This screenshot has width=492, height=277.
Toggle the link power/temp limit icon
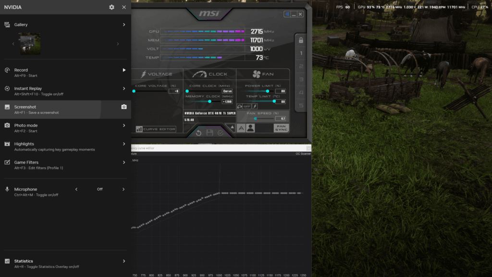240,106
